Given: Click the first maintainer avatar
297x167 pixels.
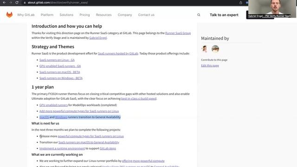Looking at the screenshot, I should pyautogui.click(x=205, y=49).
